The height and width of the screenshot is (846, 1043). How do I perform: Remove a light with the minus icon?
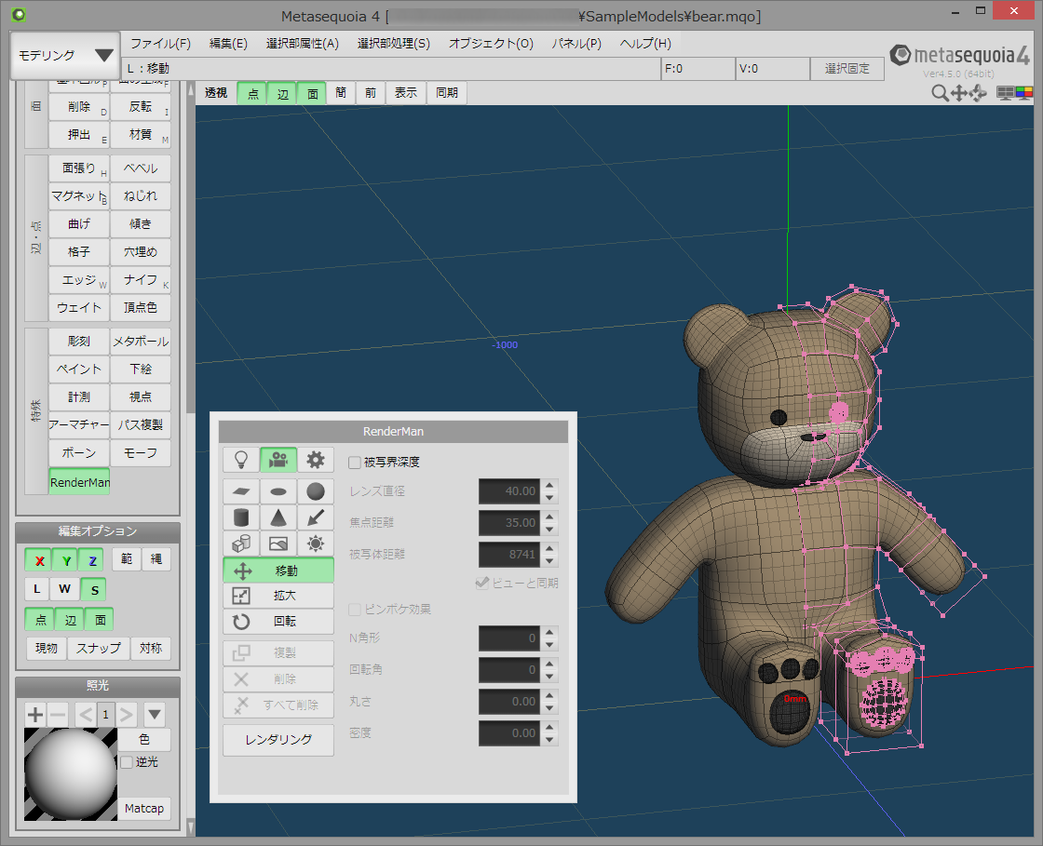pyautogui.click(x=58, y=715)
